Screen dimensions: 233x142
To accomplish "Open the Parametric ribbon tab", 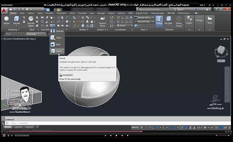I will (61, 13).
